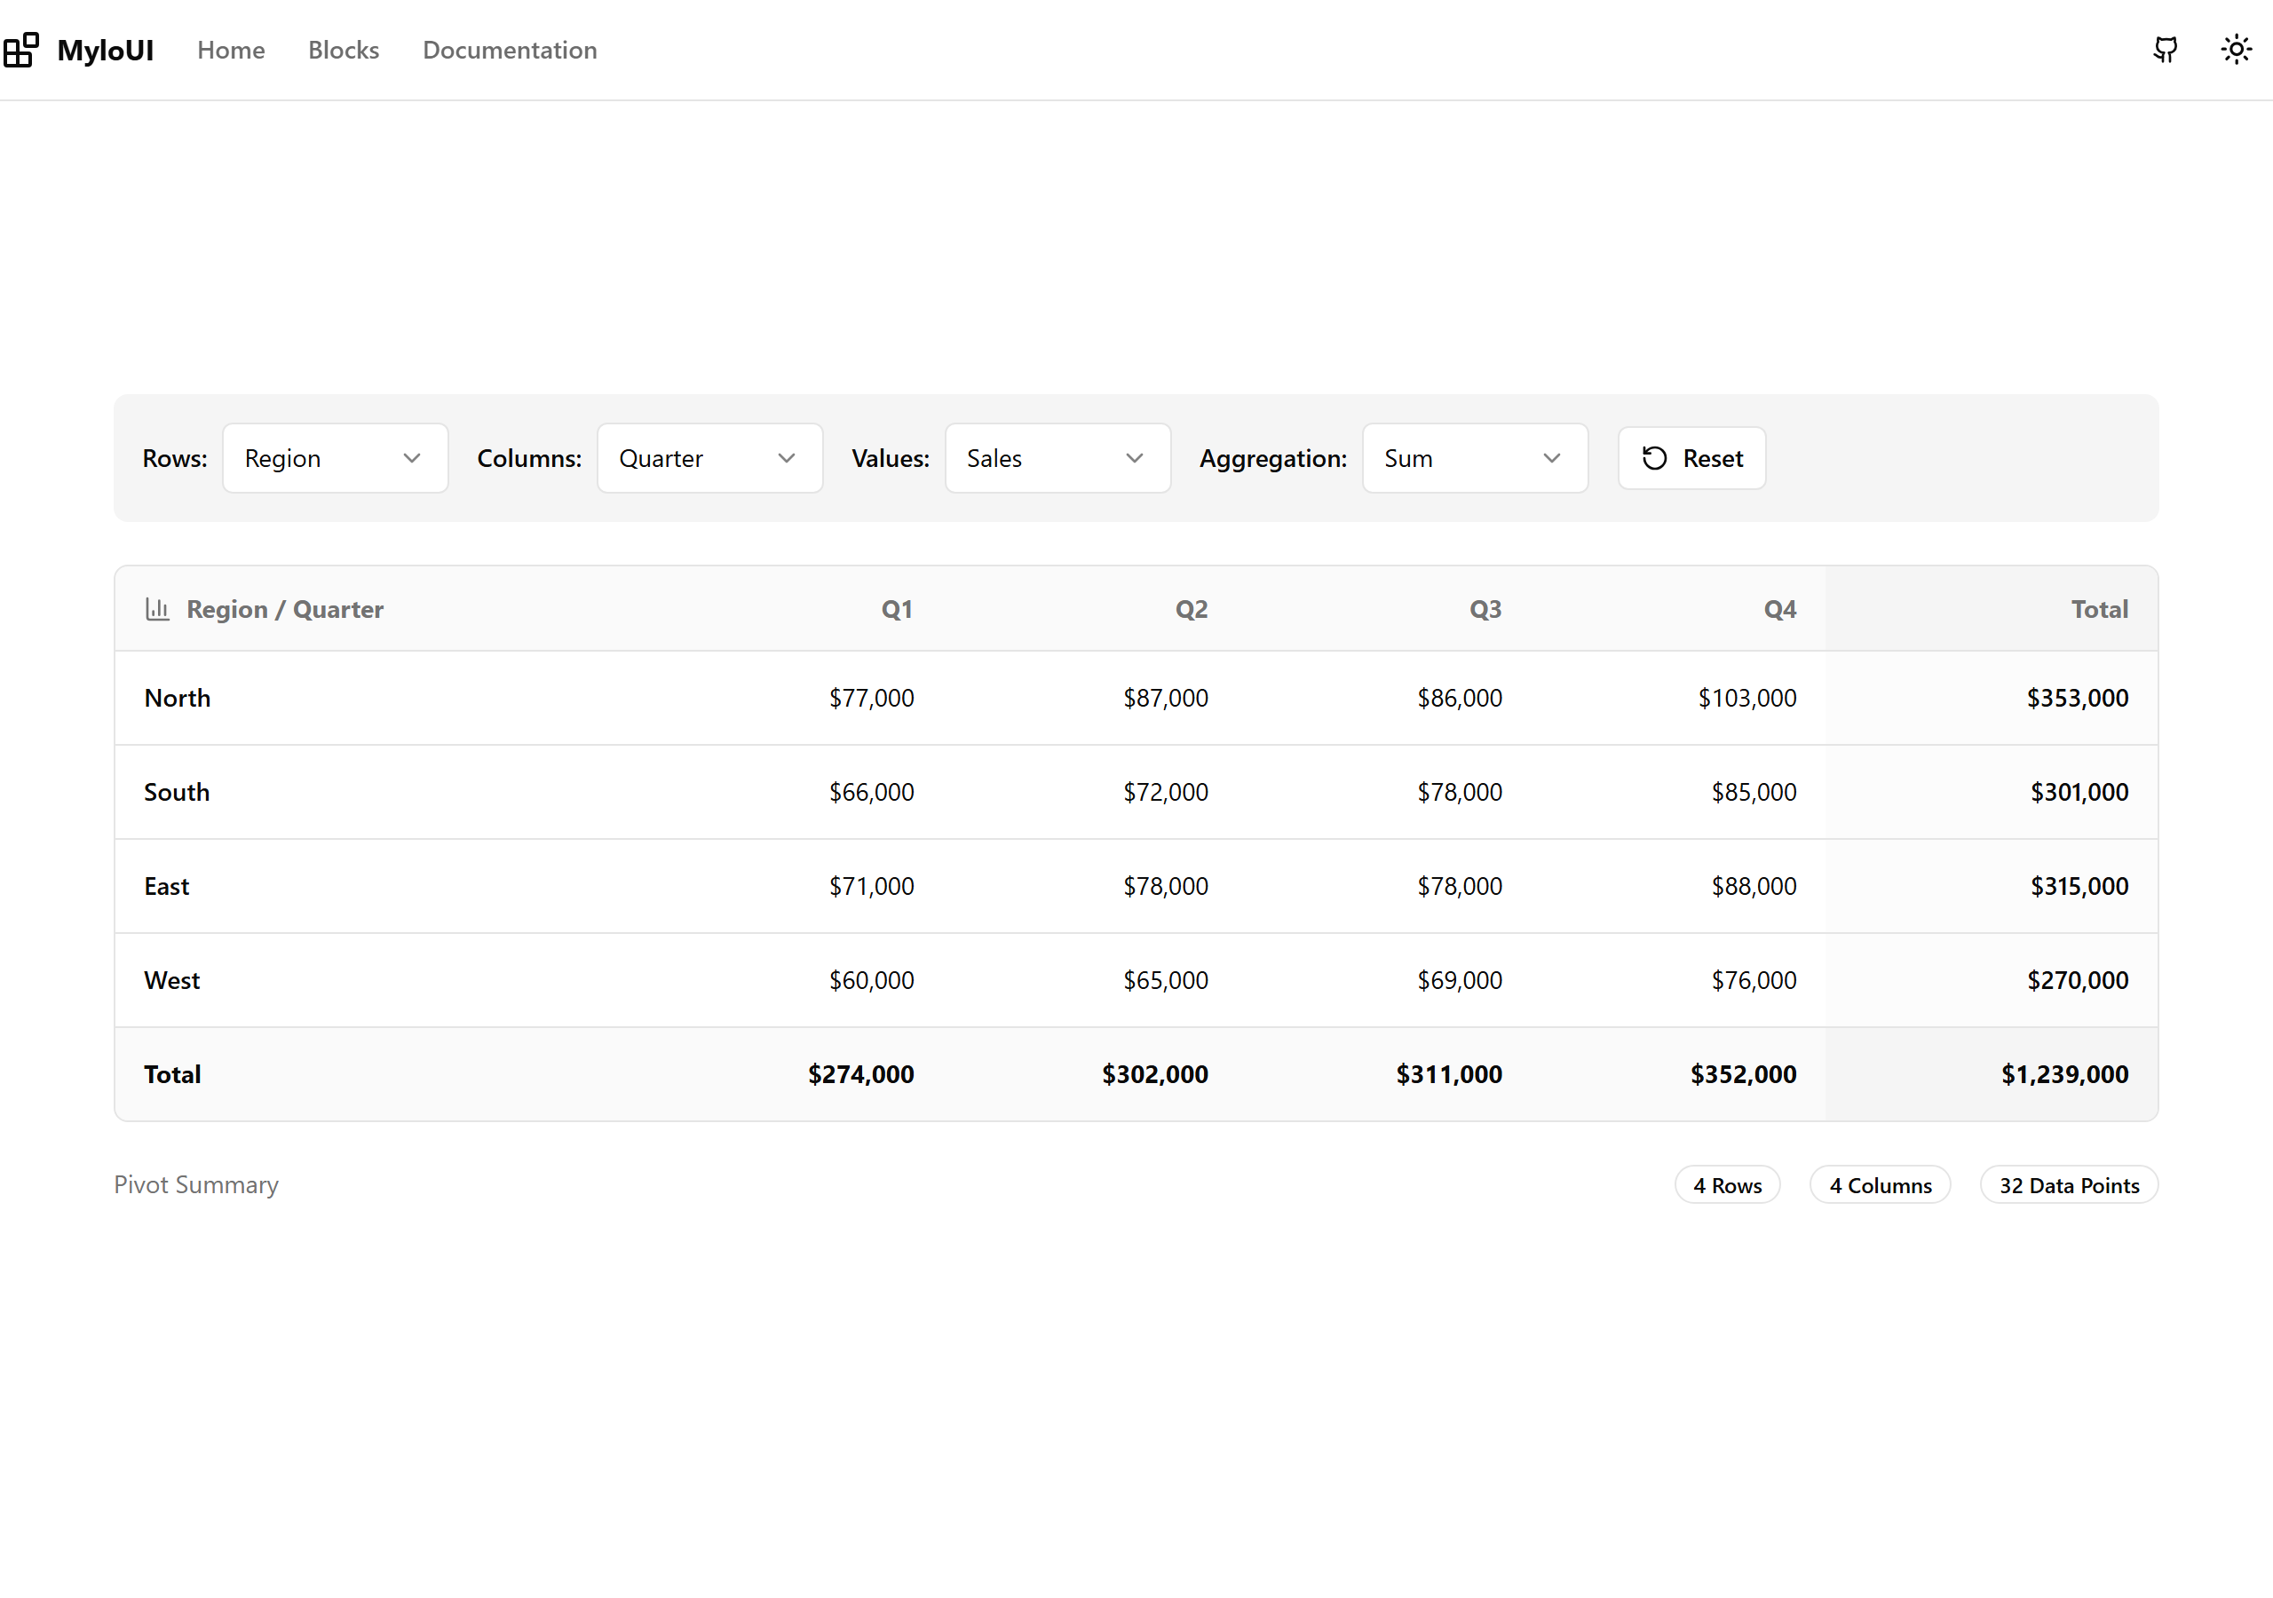Select North Q2 value $87,000
This screenshot has width=2273, height=1598.
click(x=1165, y=698)
